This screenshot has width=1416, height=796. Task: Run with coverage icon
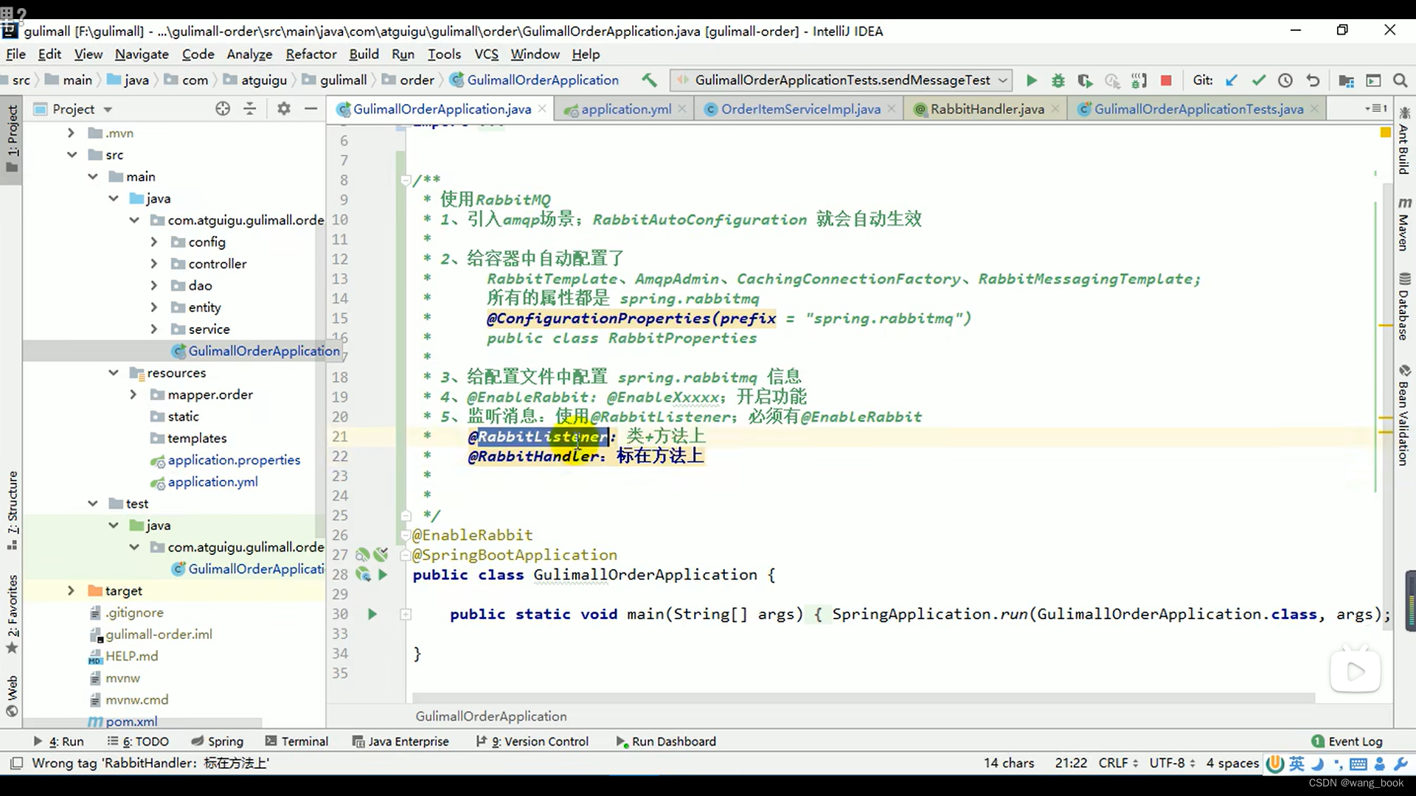click(1084, 80)
